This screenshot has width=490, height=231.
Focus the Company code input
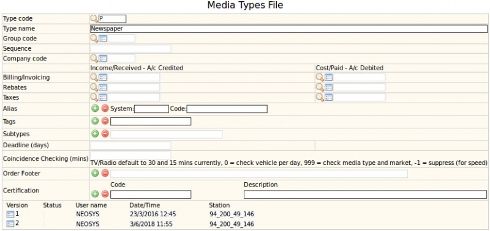click(121, 58)
